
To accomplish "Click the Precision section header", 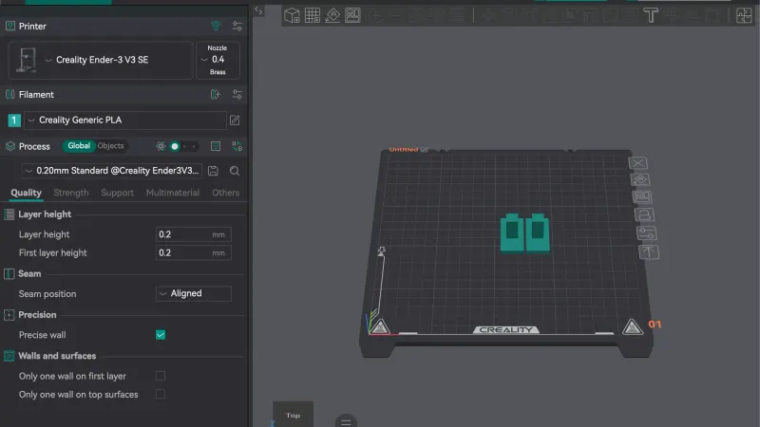I will [x=37, y=315].
